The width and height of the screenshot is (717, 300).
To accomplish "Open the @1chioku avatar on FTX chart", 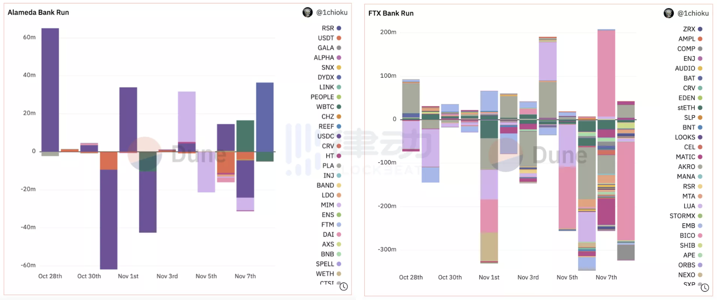I will pos(668,13).
